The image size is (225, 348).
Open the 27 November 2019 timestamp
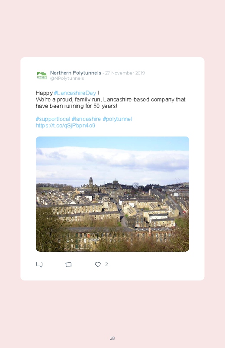pos(125,73)
